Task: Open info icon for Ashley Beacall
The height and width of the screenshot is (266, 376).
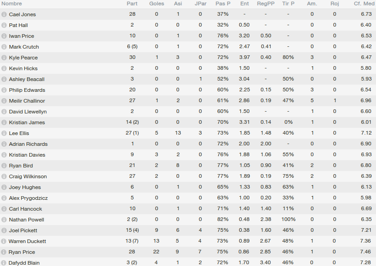Action: click(x=4, y=79)
